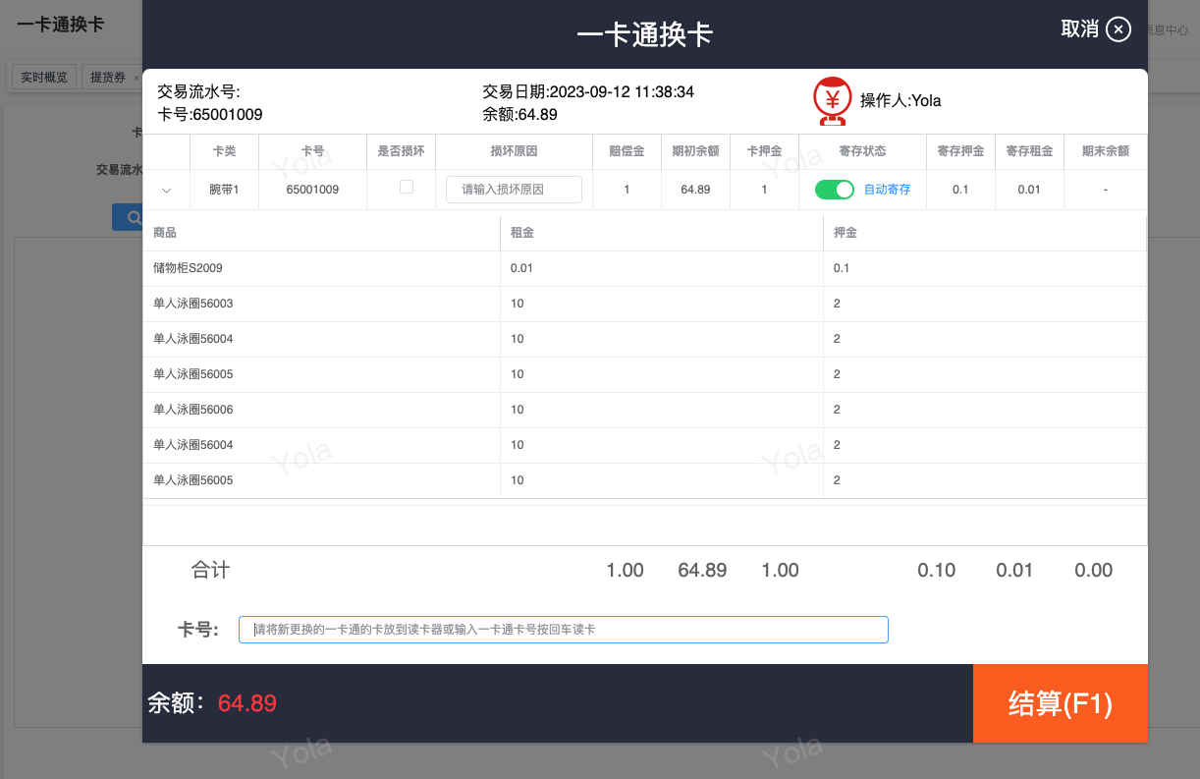This screenshot has width=1200, height=779.
Task: Click the new card number input box
Action: pyautogui.click(x=563, y=630)
